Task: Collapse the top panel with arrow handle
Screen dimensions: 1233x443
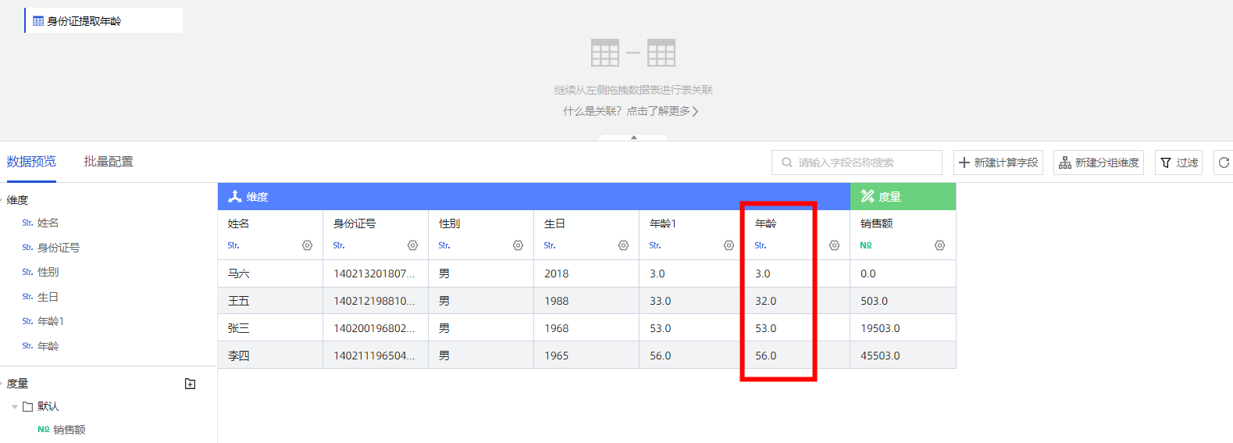Action: [633, 138]
